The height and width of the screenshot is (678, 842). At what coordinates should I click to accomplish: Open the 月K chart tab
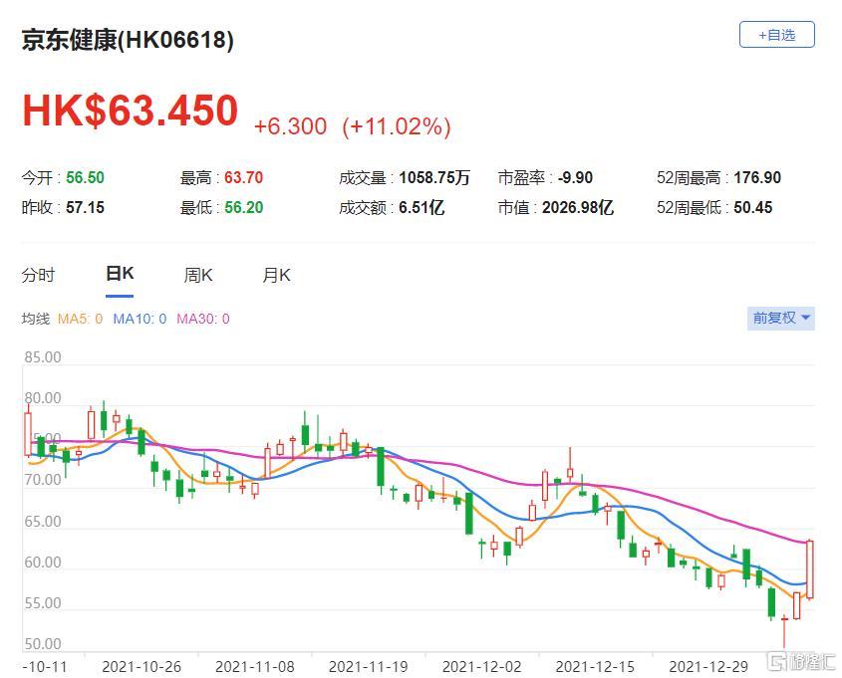click(276, 276)
